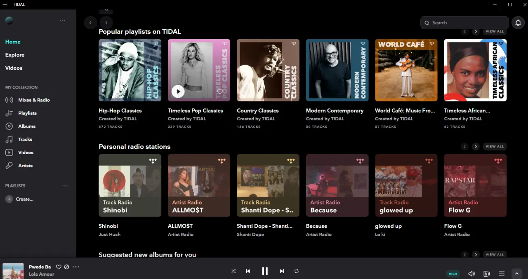Image resolution: width=528 pixels, height=279 pixels.
Task: Toggle repeat mode
Action: coord(296,271)
